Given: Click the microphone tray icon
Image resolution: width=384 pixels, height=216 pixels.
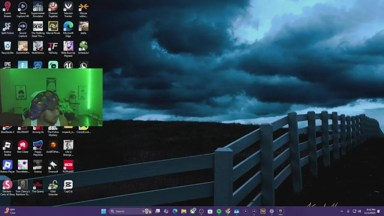Looking at the screenshot, I should coord(348,211).
